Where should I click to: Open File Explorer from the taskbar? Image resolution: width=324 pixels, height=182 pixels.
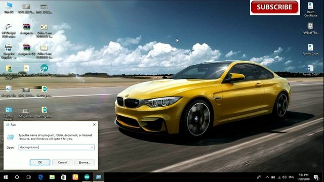click(x=52, y=177)
